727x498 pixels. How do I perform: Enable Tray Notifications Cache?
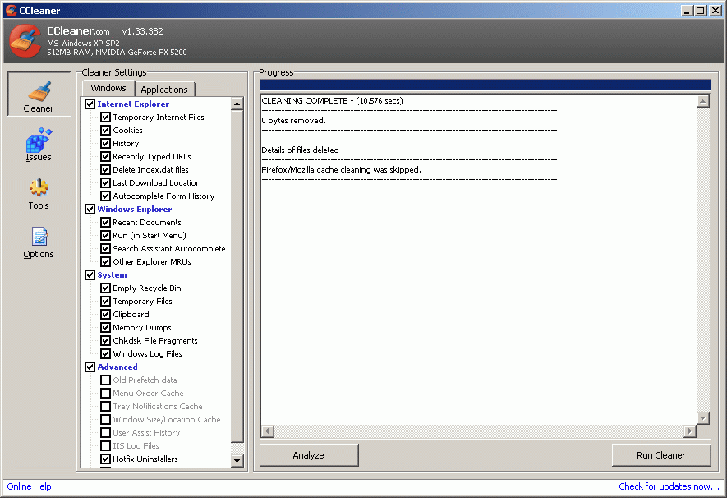[x=106, y=406]
